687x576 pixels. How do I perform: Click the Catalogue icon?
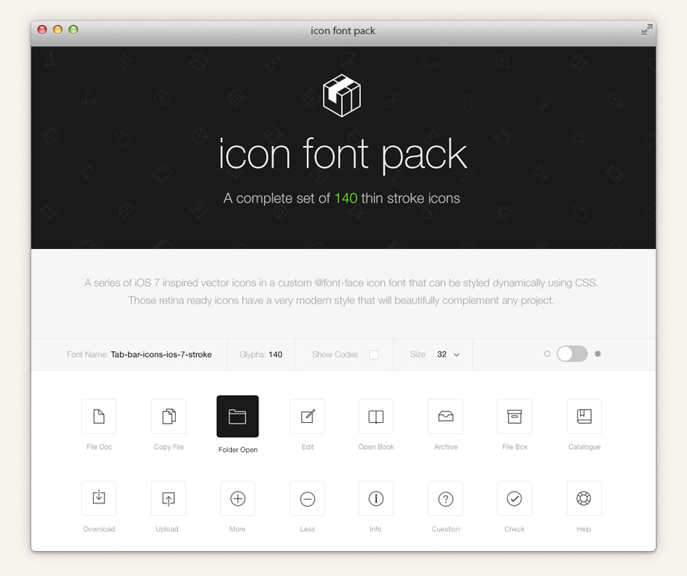(584, 416)
